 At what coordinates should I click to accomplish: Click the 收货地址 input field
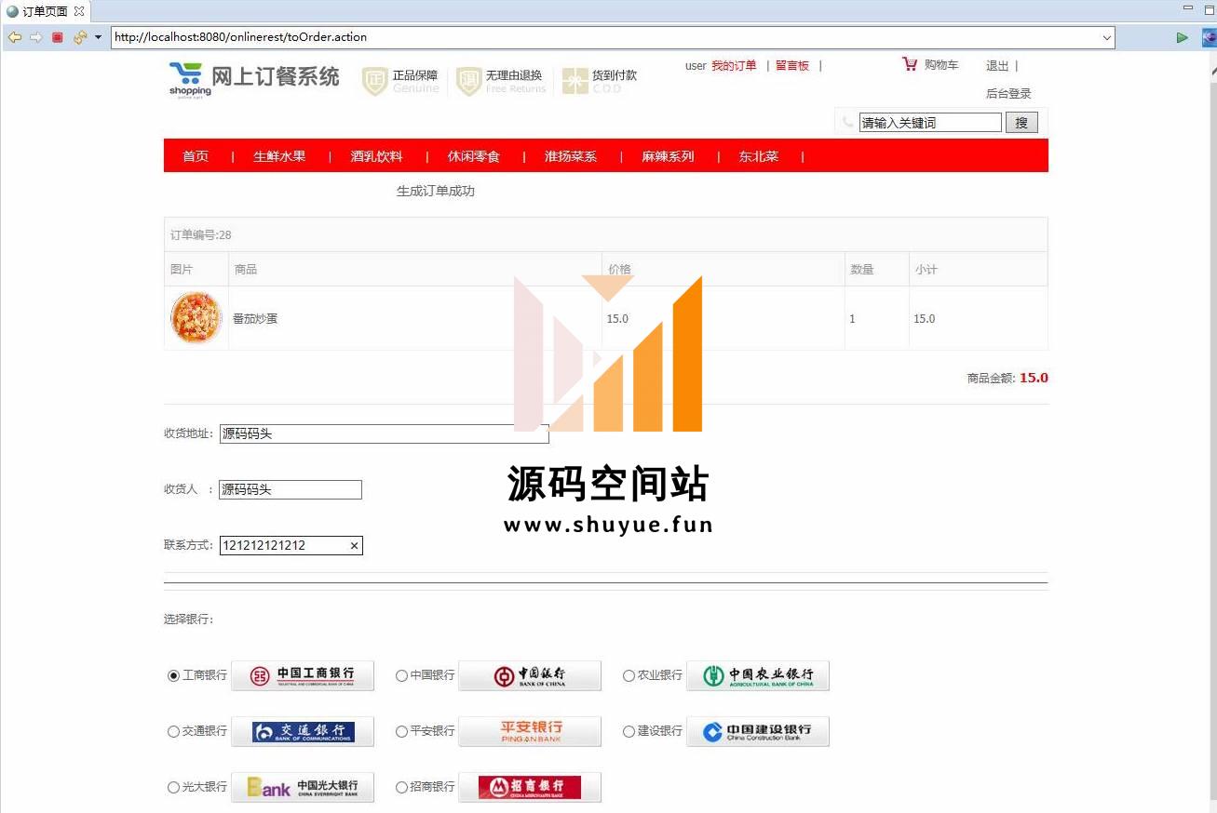(384, 433)
